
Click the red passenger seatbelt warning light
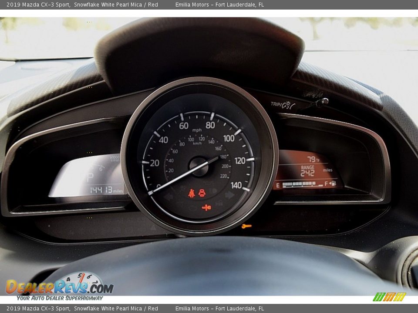pyautogui.click(x=202, y=193)
